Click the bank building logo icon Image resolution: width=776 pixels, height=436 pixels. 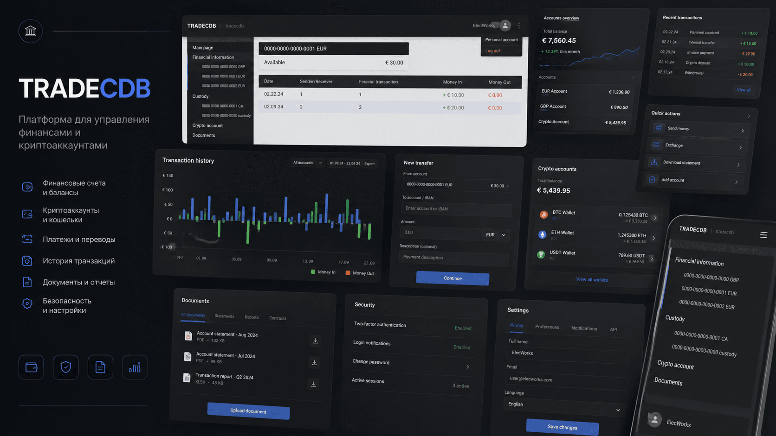click(31, 31)
